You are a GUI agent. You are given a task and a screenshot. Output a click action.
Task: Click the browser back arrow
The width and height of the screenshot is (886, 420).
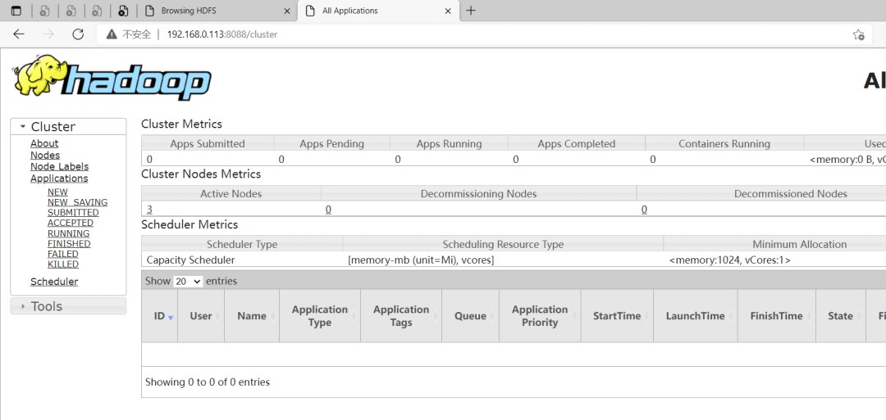coord(19,34)
